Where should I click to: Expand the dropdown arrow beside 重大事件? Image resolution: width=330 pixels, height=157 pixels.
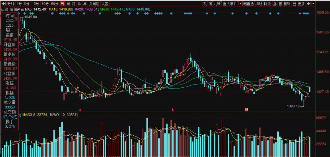[x=240, y=4]
